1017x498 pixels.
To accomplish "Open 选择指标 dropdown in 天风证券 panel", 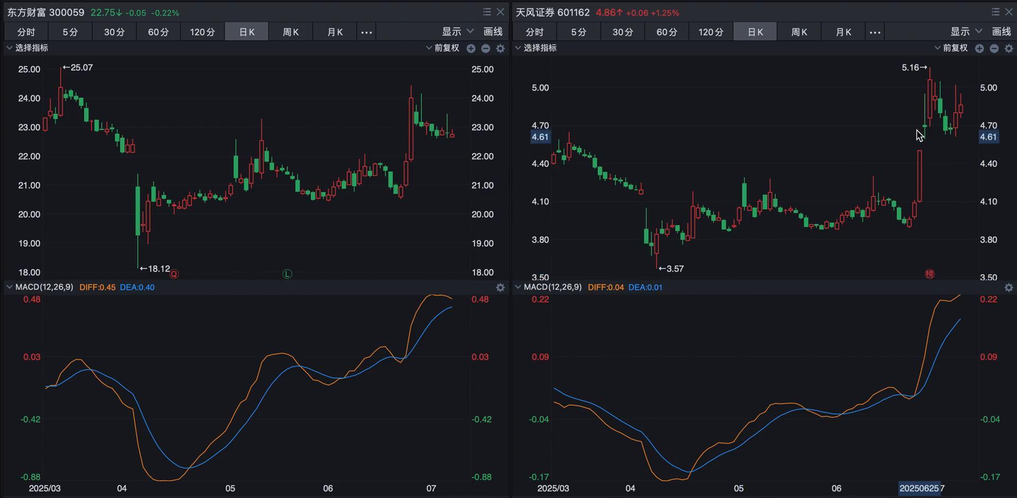I will (x=536, y=48).
